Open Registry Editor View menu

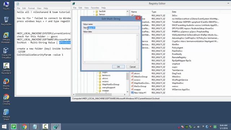87,8
